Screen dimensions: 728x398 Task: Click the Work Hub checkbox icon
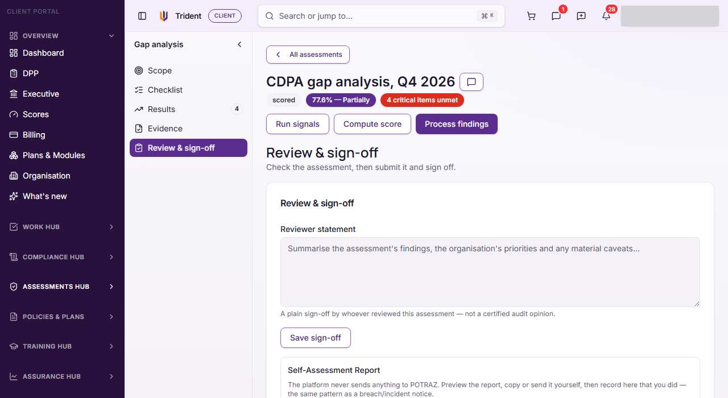[14, 227]
